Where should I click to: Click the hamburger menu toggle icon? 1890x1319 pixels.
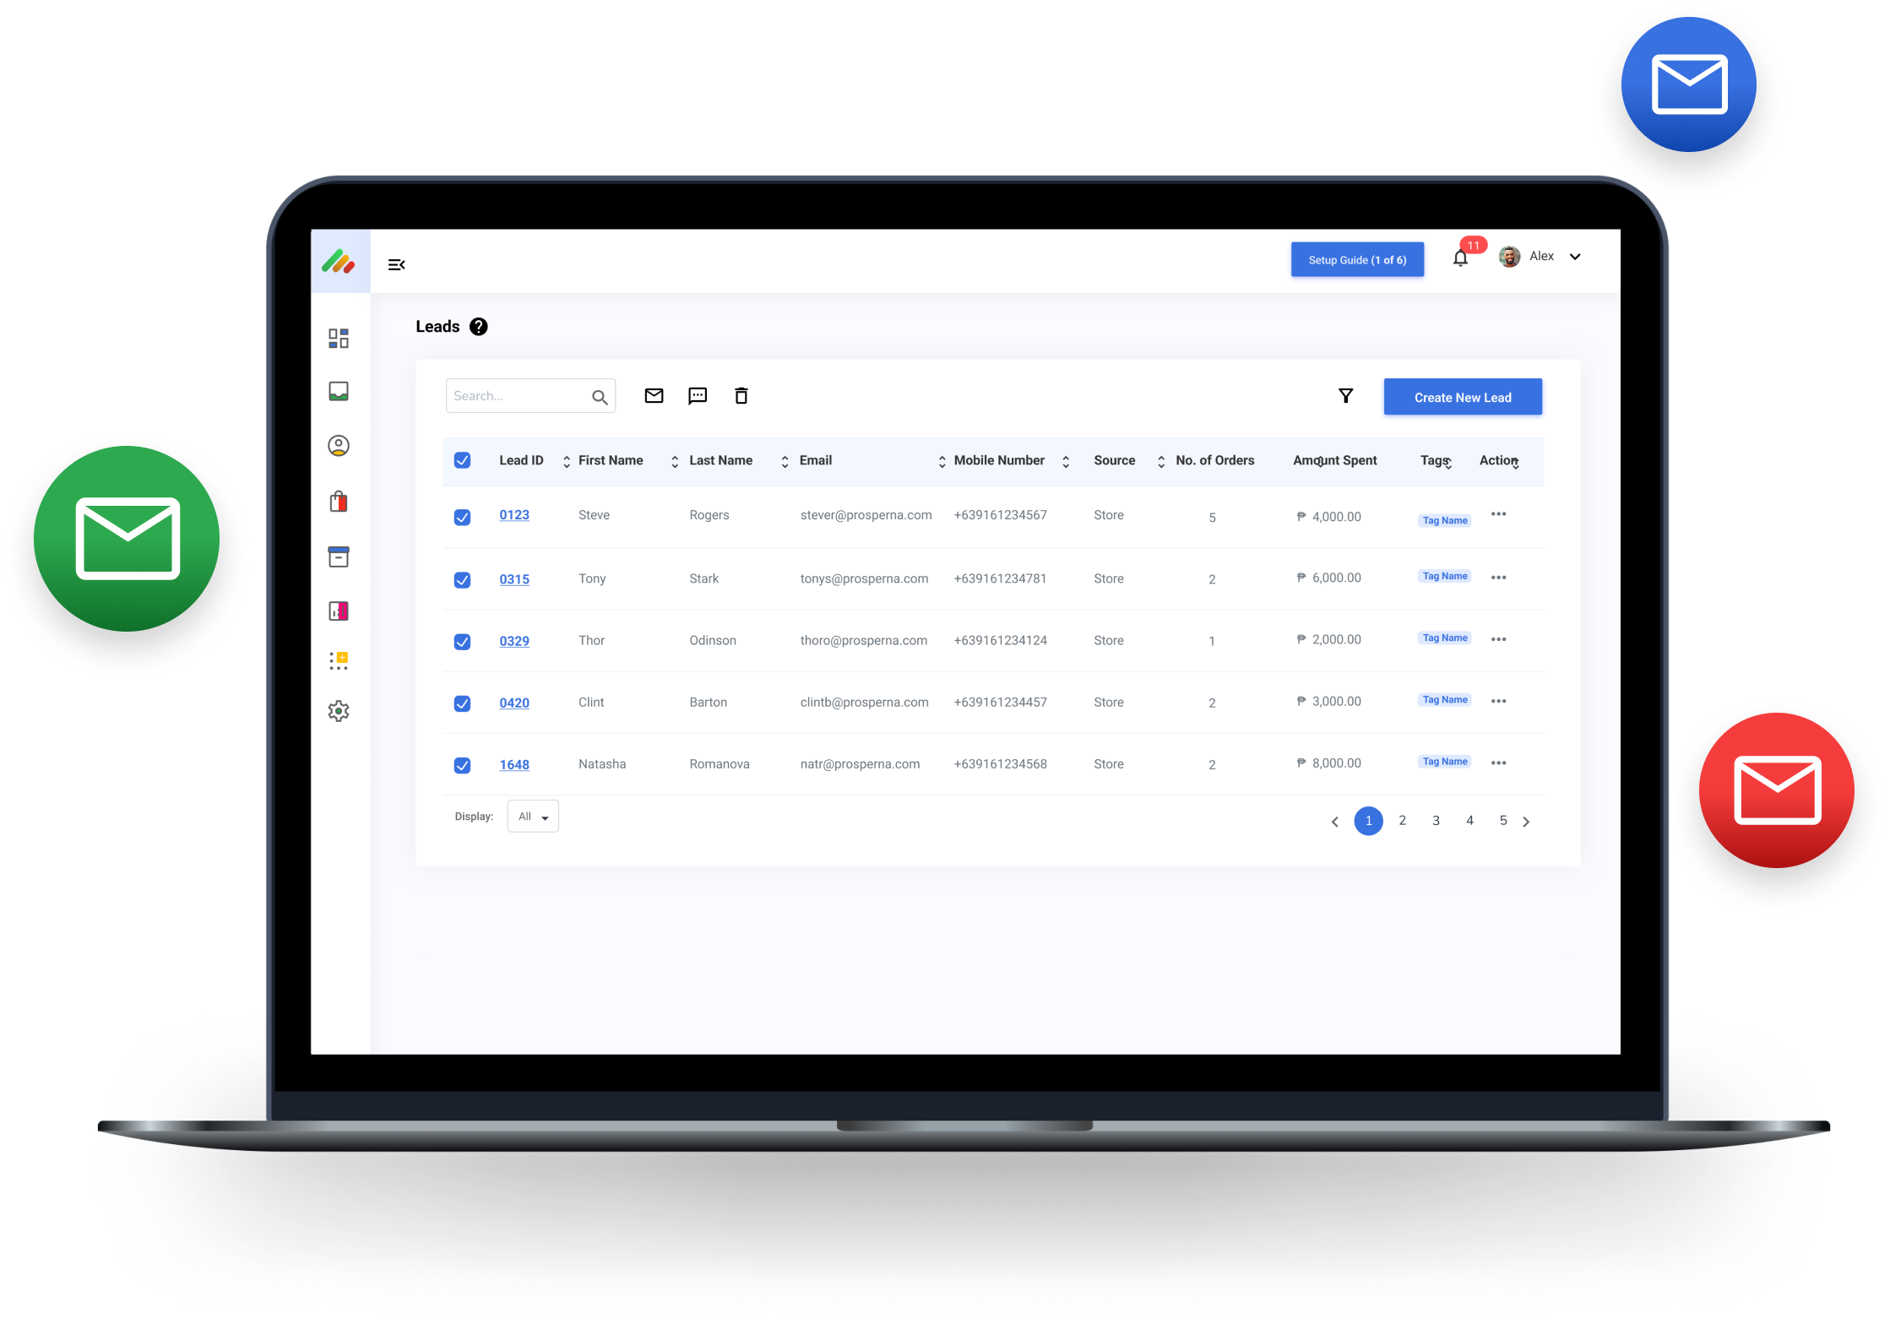[396, 263]
